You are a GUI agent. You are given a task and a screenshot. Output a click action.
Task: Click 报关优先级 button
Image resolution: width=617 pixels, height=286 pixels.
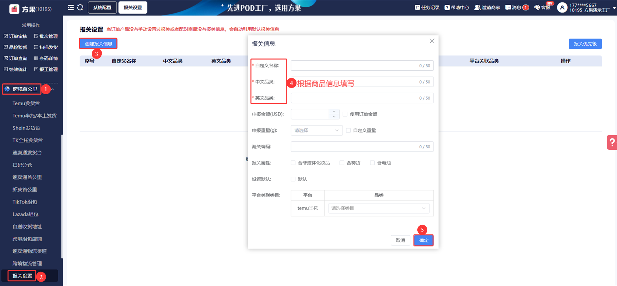click(x=585, y=44)
